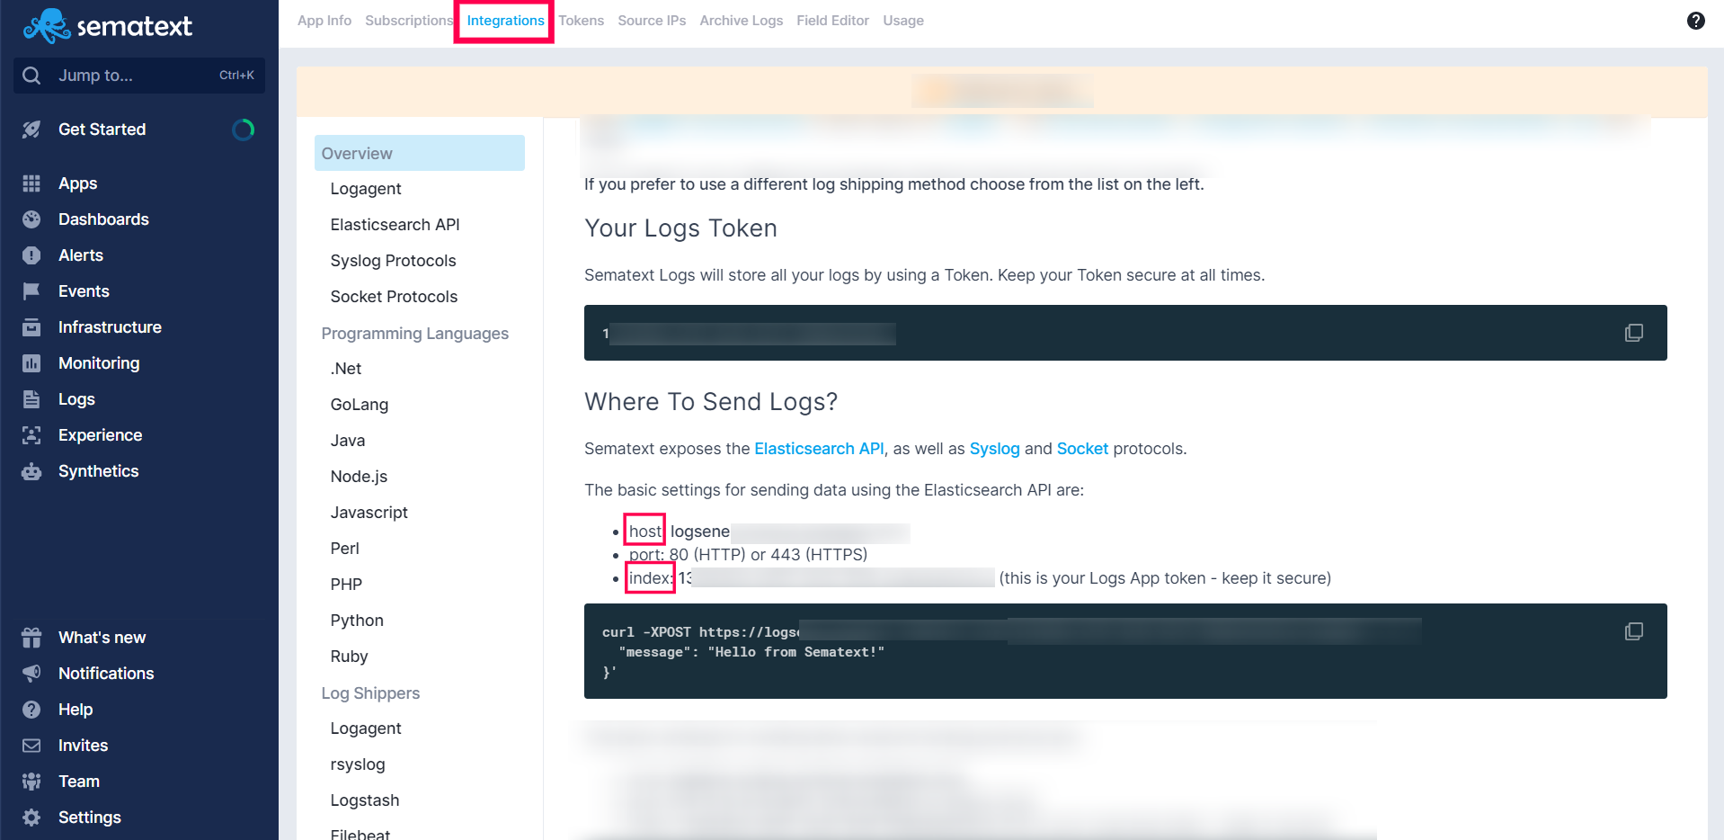Open help via top-right question mark icon
Screen dimensions: 1724x840
[x=1695, y=21]
